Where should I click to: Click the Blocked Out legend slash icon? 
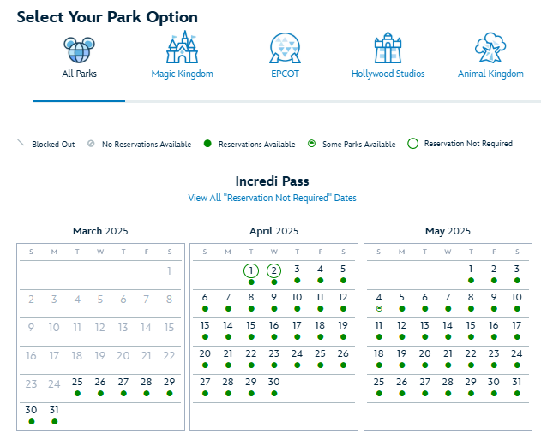[21, 144]
